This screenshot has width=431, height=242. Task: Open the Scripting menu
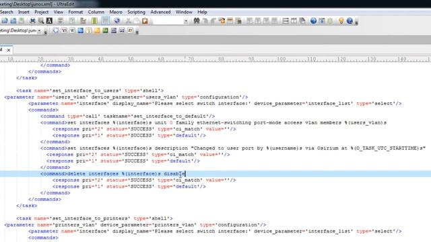136,12
